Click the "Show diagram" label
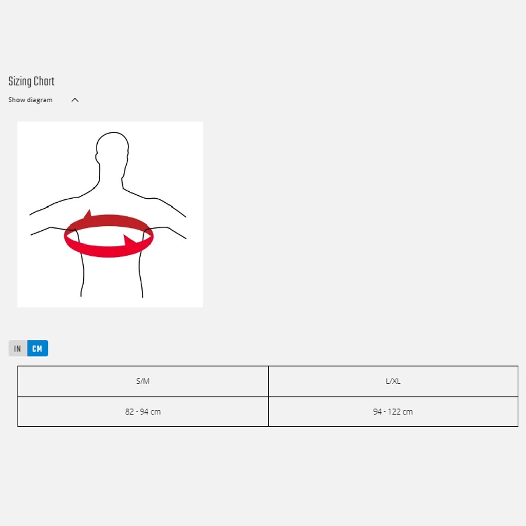This screenshot has width=526, height=526. [x=30, y=100]
